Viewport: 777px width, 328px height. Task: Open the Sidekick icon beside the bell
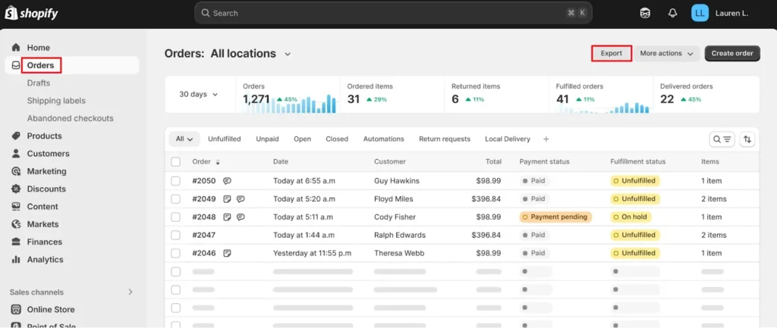pos(645,13)
